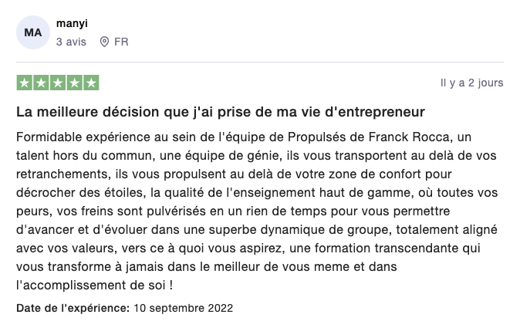Viewport: 520px width, 328px height.
Task: Click the word "d'entrepreneur" in the title
Action: (x=375, y=112)
